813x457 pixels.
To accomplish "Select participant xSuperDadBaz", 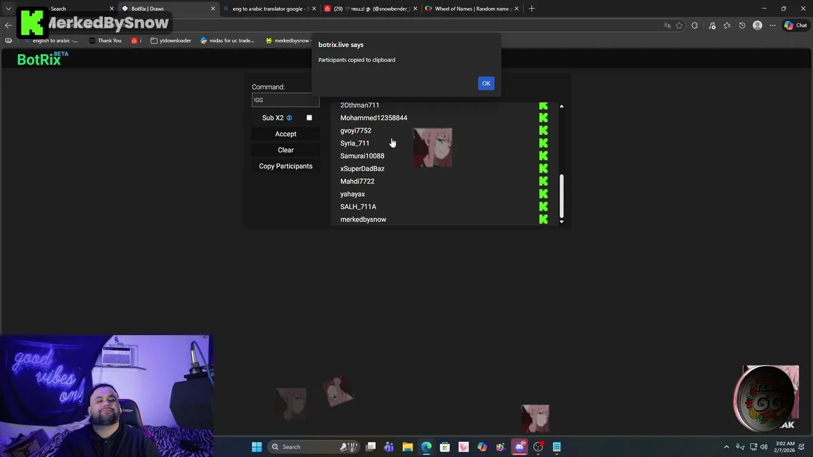I will coord(362,168).
